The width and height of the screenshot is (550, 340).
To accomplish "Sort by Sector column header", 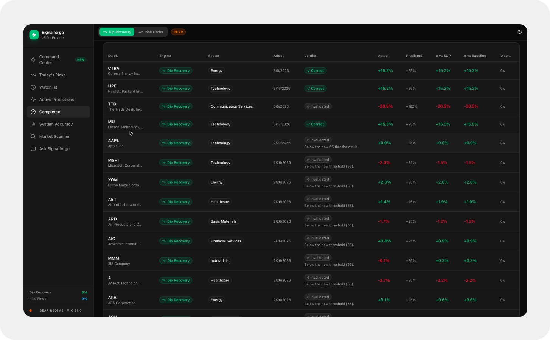I will [214, 56].
